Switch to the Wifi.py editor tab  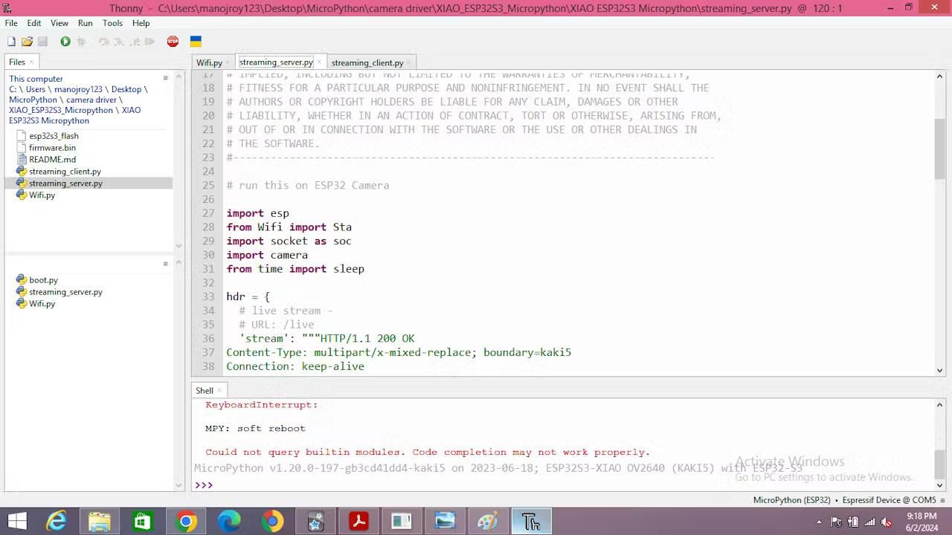(x=210, y=62)
